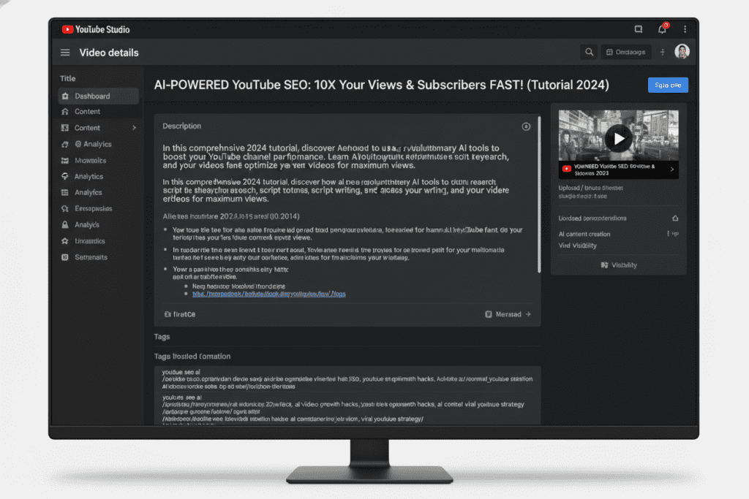The height and width of the screenshot is (499, 749).
Task: Click the search magnifier icon
Action: pos(589,52)
